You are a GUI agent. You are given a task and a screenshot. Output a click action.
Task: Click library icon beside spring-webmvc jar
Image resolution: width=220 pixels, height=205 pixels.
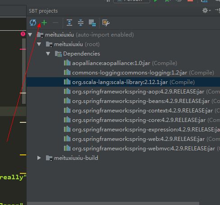click(67, 148)
